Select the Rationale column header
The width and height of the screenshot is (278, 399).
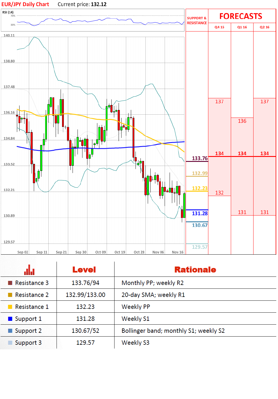tap(195, 270)
